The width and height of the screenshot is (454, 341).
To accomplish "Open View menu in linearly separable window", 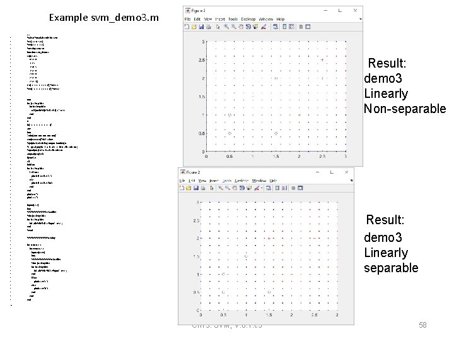I will click(x=202, y=181).
